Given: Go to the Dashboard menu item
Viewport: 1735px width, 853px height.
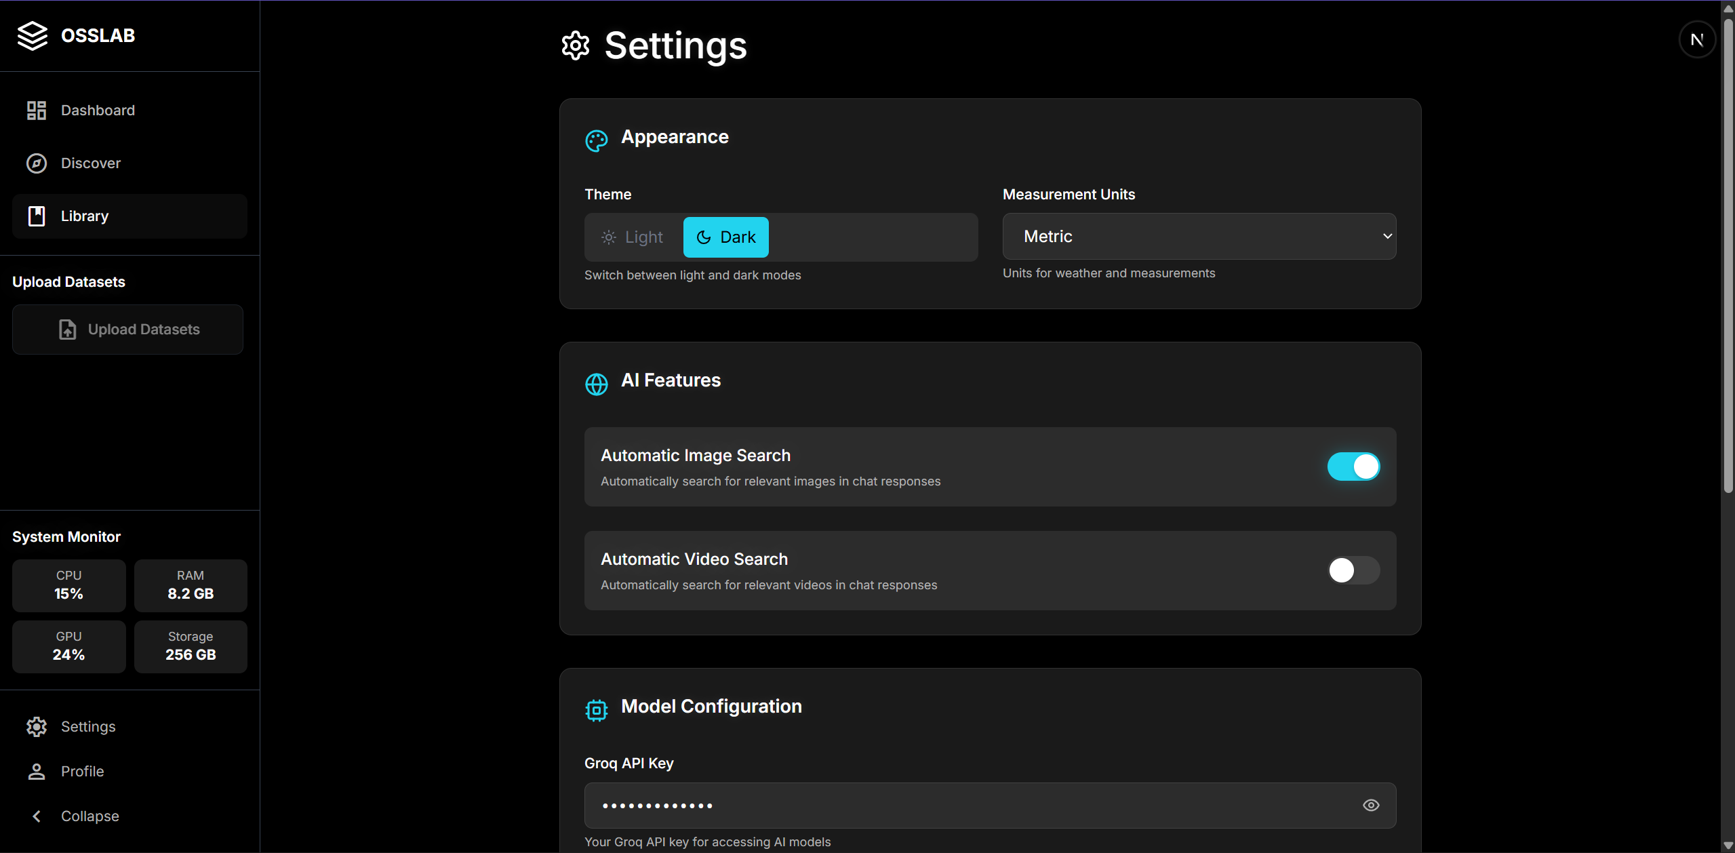Looking at the screenshot, I should coord(98,111).
